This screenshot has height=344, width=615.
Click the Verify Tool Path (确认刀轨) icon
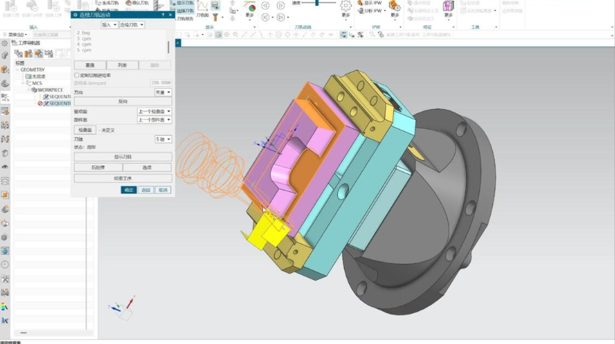click(137, 3)
